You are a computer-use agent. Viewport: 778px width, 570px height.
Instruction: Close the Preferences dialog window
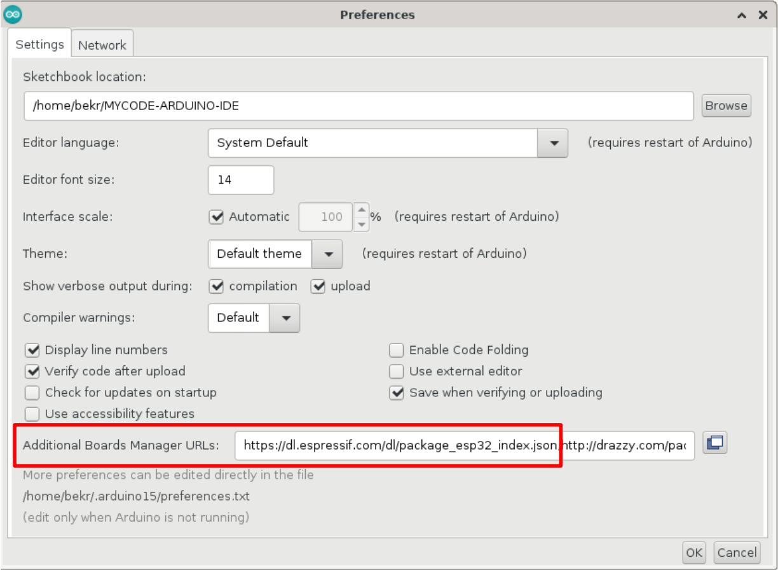[x=763, y=15]
